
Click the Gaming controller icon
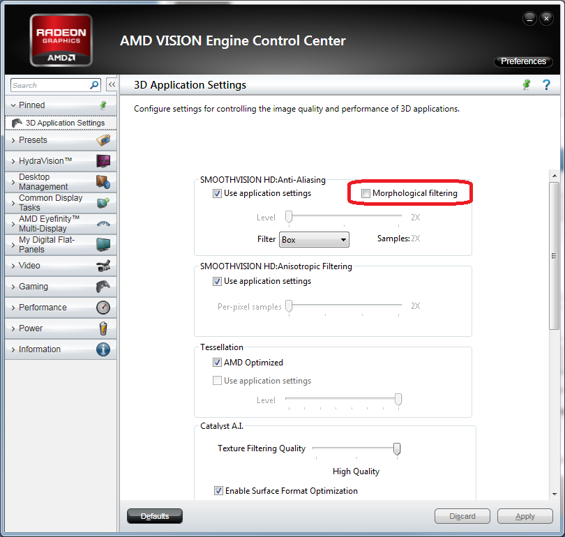point(103,287)
